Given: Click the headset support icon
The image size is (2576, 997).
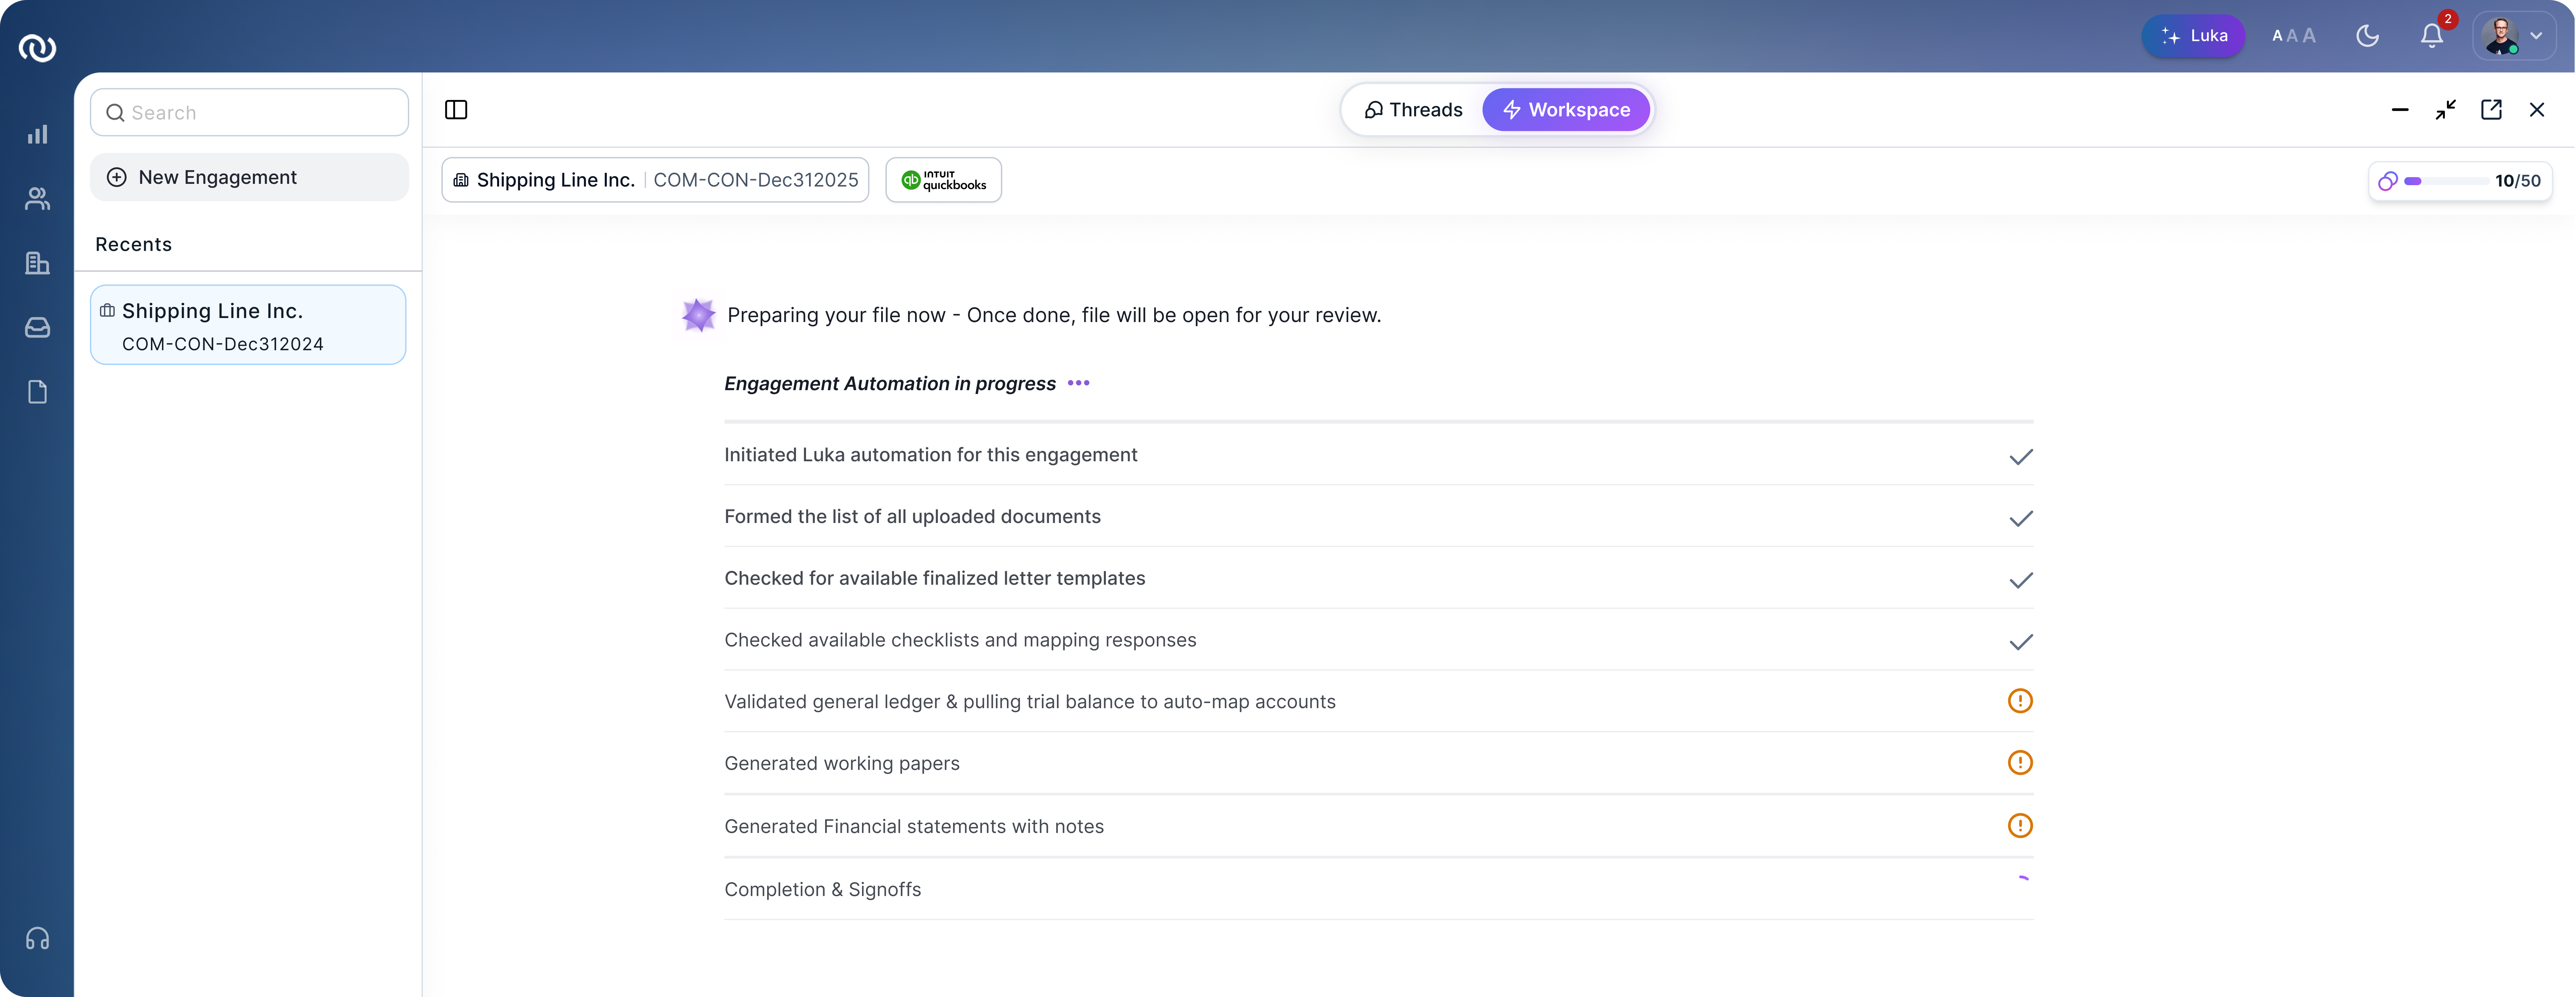Looking at the screenshot, I should [x=37, y=938].
